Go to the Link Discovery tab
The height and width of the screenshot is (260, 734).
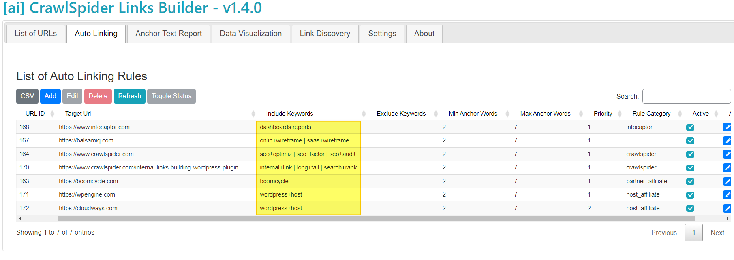click(325, 34)
